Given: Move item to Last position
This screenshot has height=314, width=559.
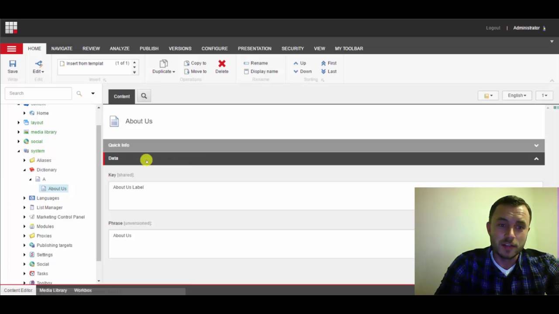Looking at the screenshot, I should [329, 72].
